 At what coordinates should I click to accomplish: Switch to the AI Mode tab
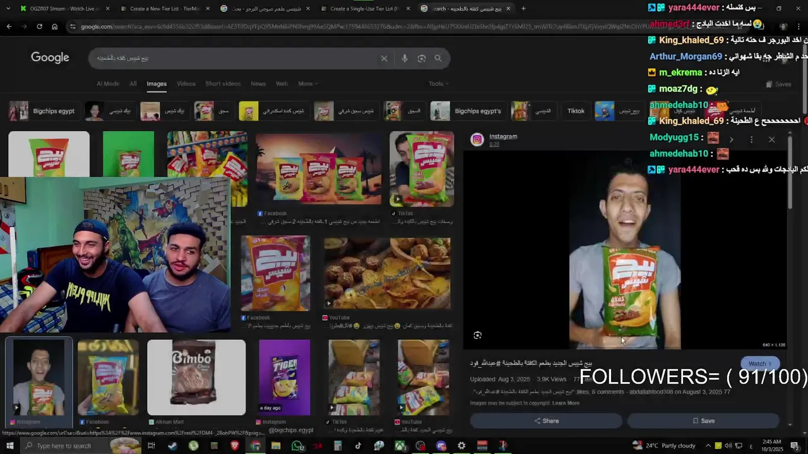[x=107, y=84]
